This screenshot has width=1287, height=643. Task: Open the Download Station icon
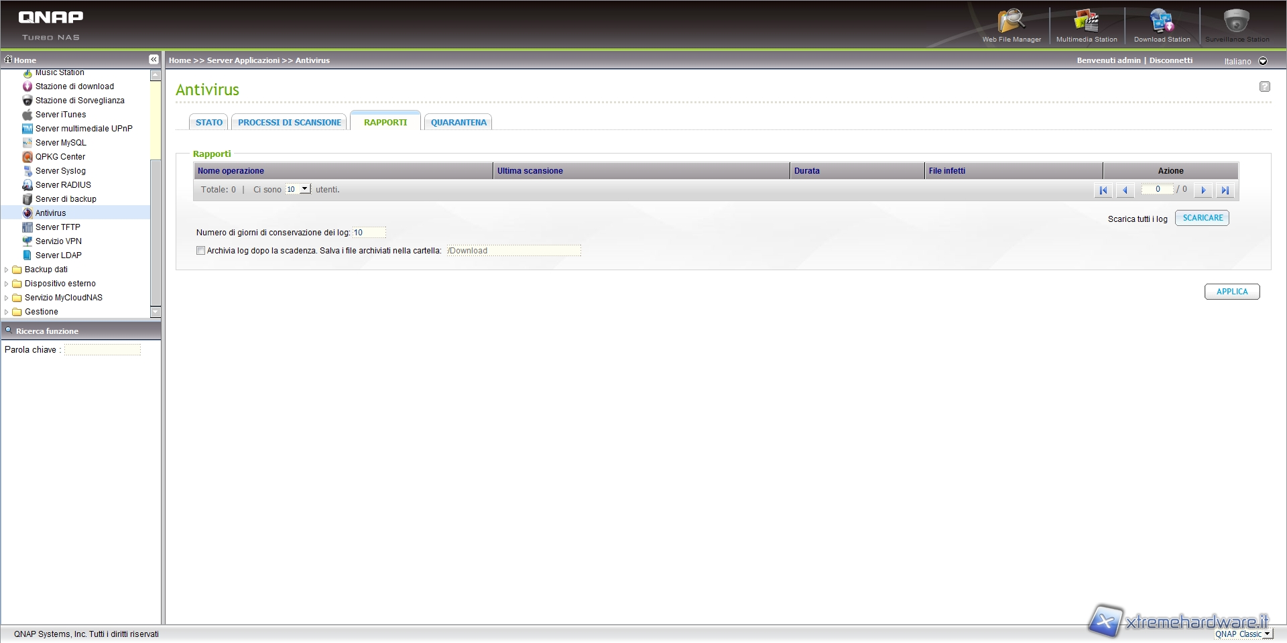tap(1162, 23)
